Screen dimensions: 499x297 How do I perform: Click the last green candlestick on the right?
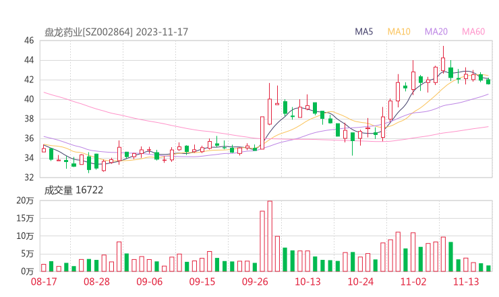[488, 82]
